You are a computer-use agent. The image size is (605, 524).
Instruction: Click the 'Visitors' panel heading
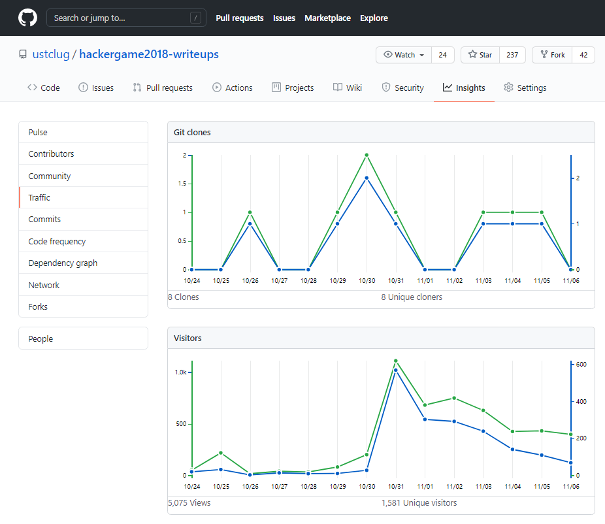188,338
